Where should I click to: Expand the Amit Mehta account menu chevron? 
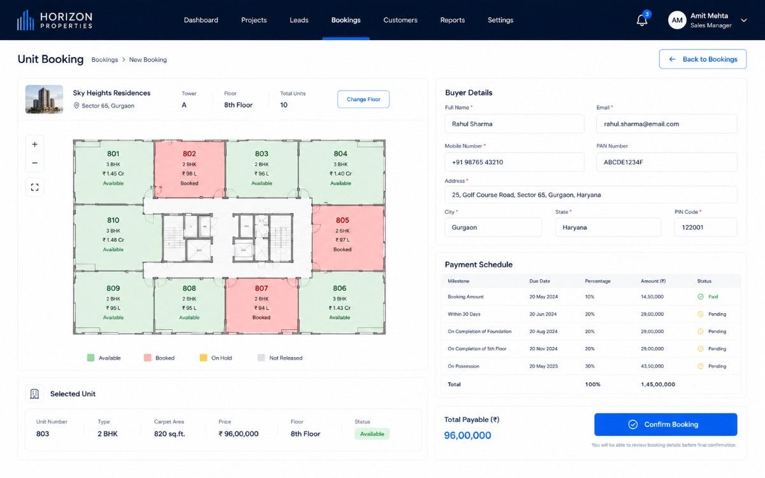[743, 20]
